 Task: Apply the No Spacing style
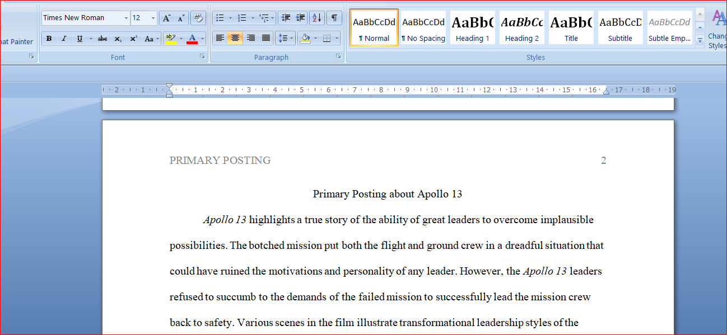click(423, 27)
